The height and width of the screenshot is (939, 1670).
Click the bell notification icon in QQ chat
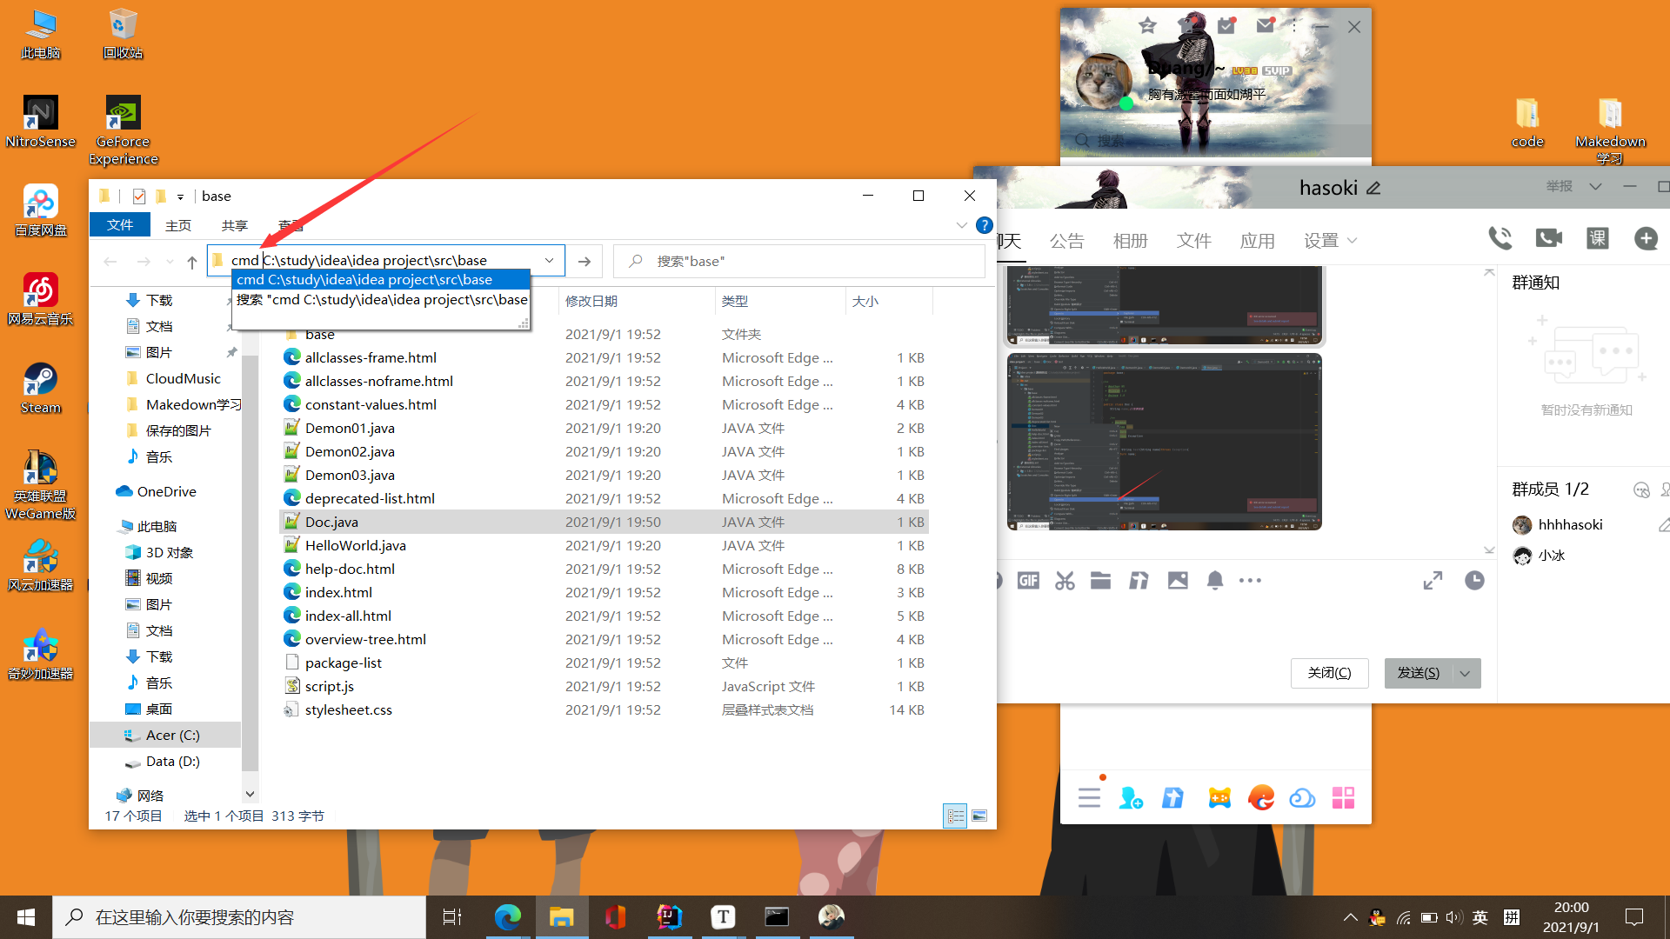1215,581
